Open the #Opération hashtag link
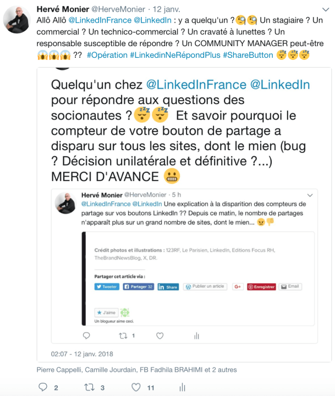 [x=107, y=55]
